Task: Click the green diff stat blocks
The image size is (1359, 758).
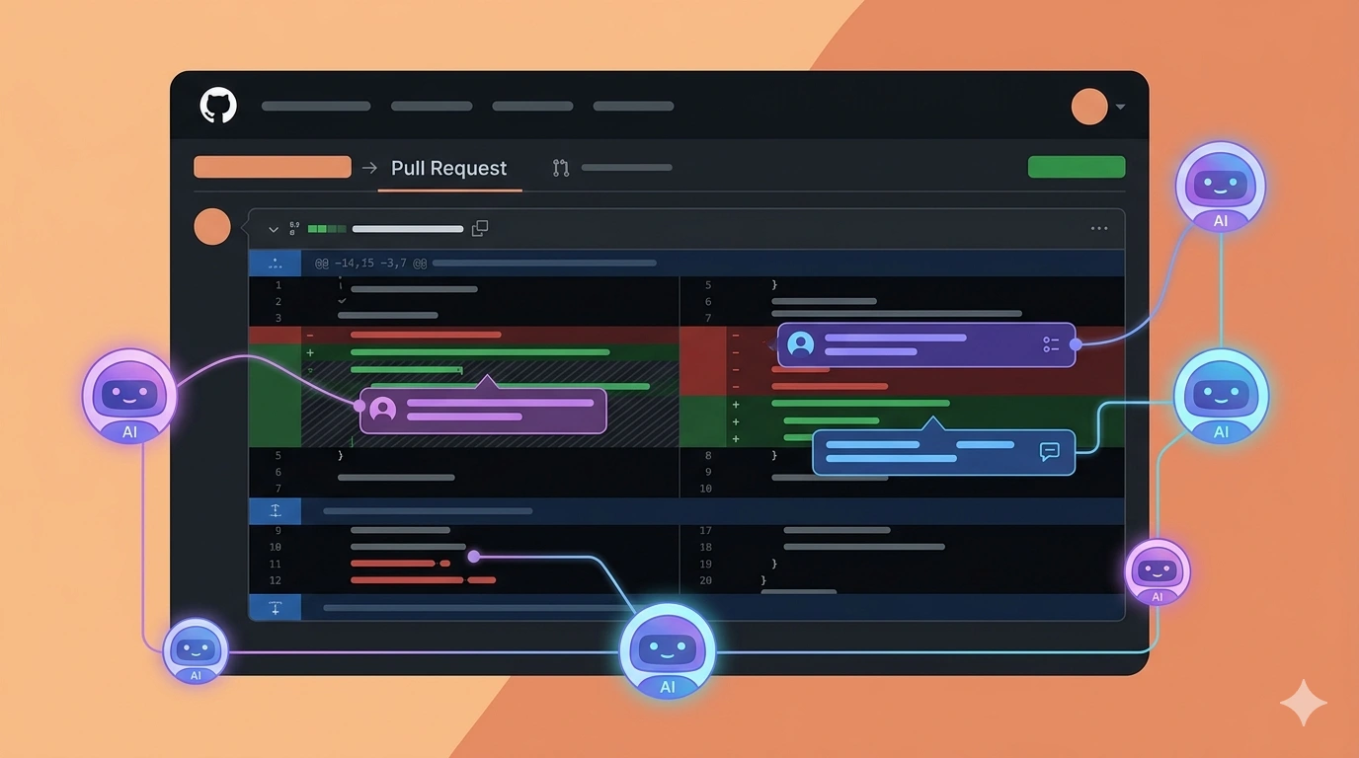Action: 326,228
